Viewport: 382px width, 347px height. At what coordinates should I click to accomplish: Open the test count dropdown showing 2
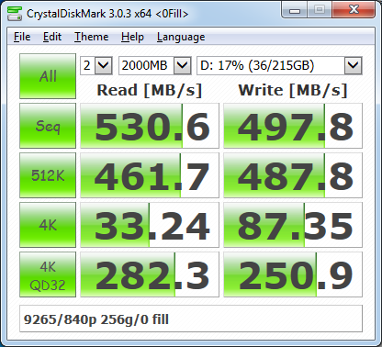[x=96, y=65]
